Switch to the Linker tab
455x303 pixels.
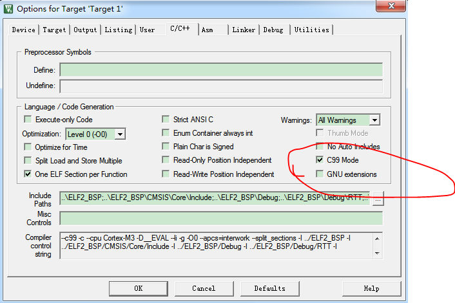(244, 30)
